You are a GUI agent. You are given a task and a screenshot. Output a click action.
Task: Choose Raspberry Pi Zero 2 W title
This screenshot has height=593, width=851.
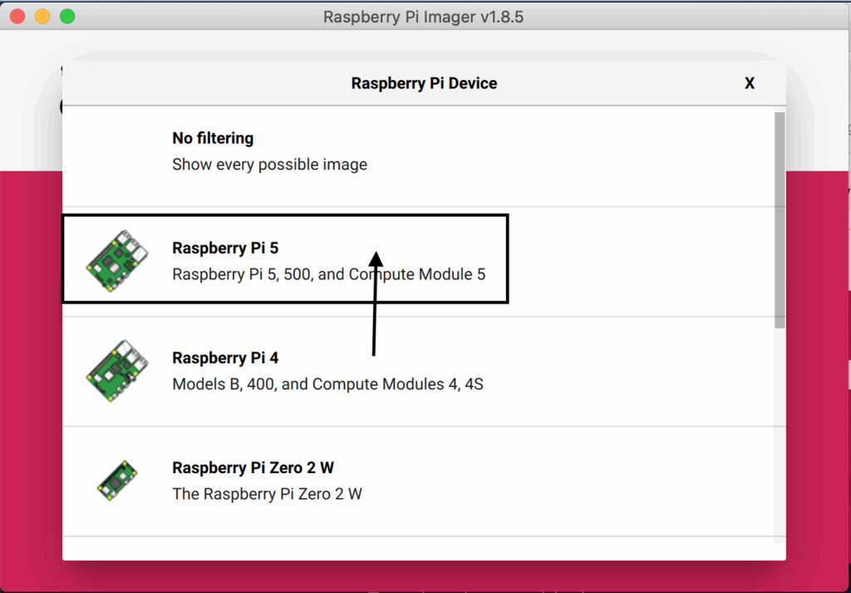(253, 467)
